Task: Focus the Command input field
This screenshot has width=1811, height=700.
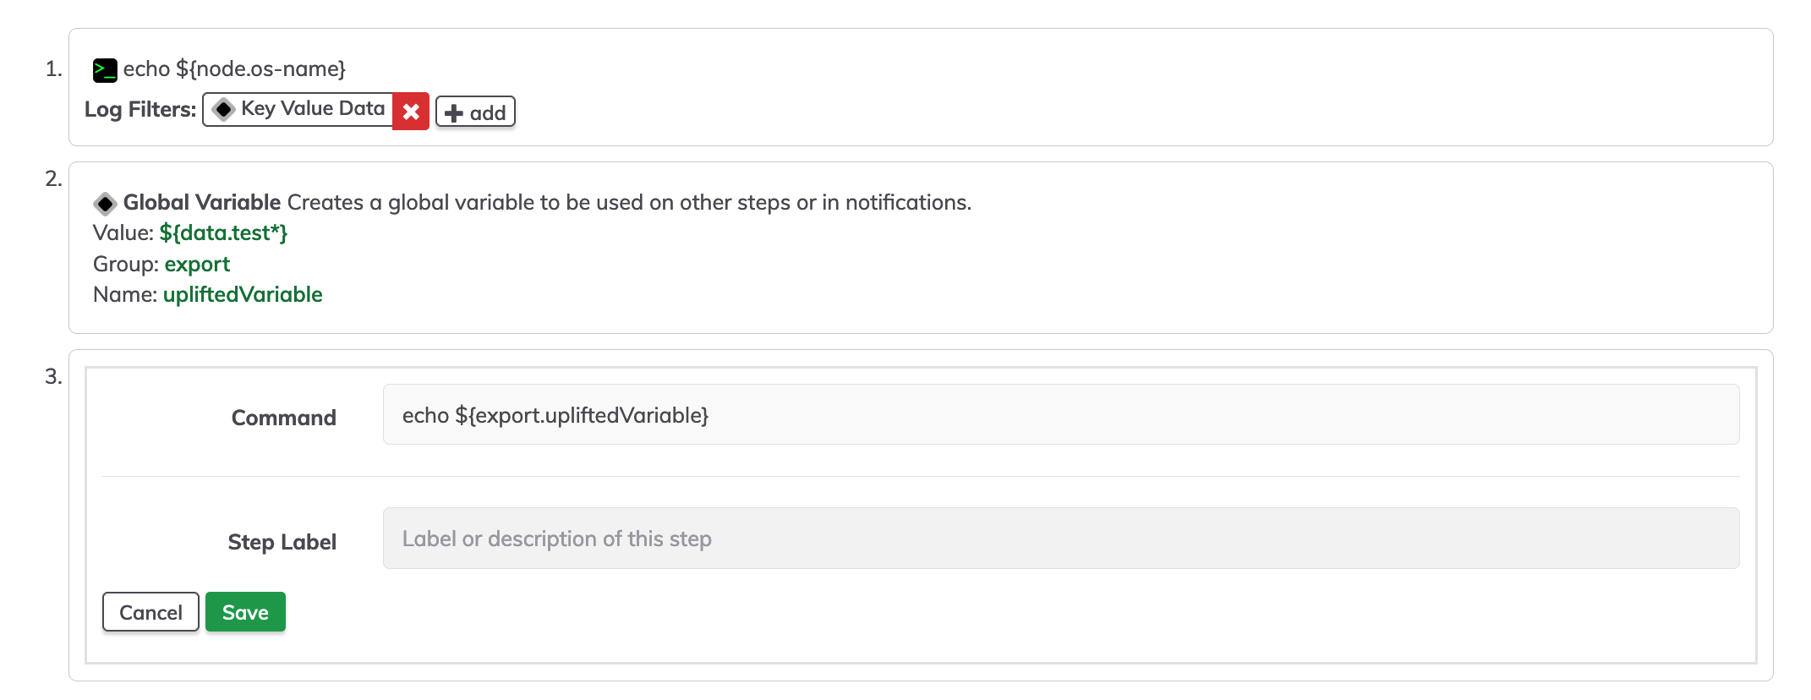Action: (1061, 414)
